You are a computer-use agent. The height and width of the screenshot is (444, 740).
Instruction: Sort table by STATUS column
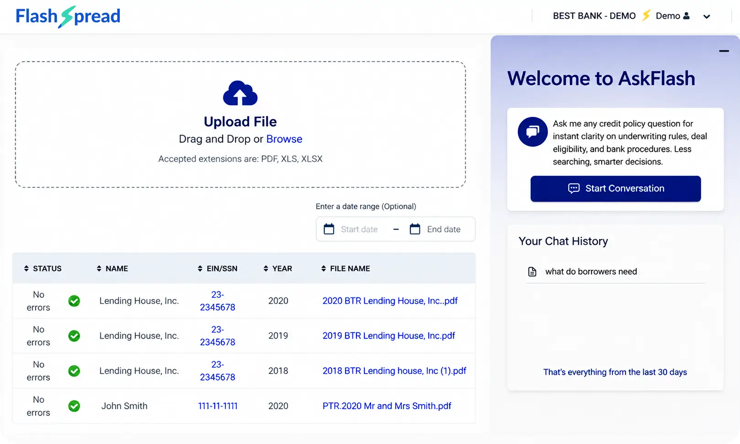click(x=43, y=269)
